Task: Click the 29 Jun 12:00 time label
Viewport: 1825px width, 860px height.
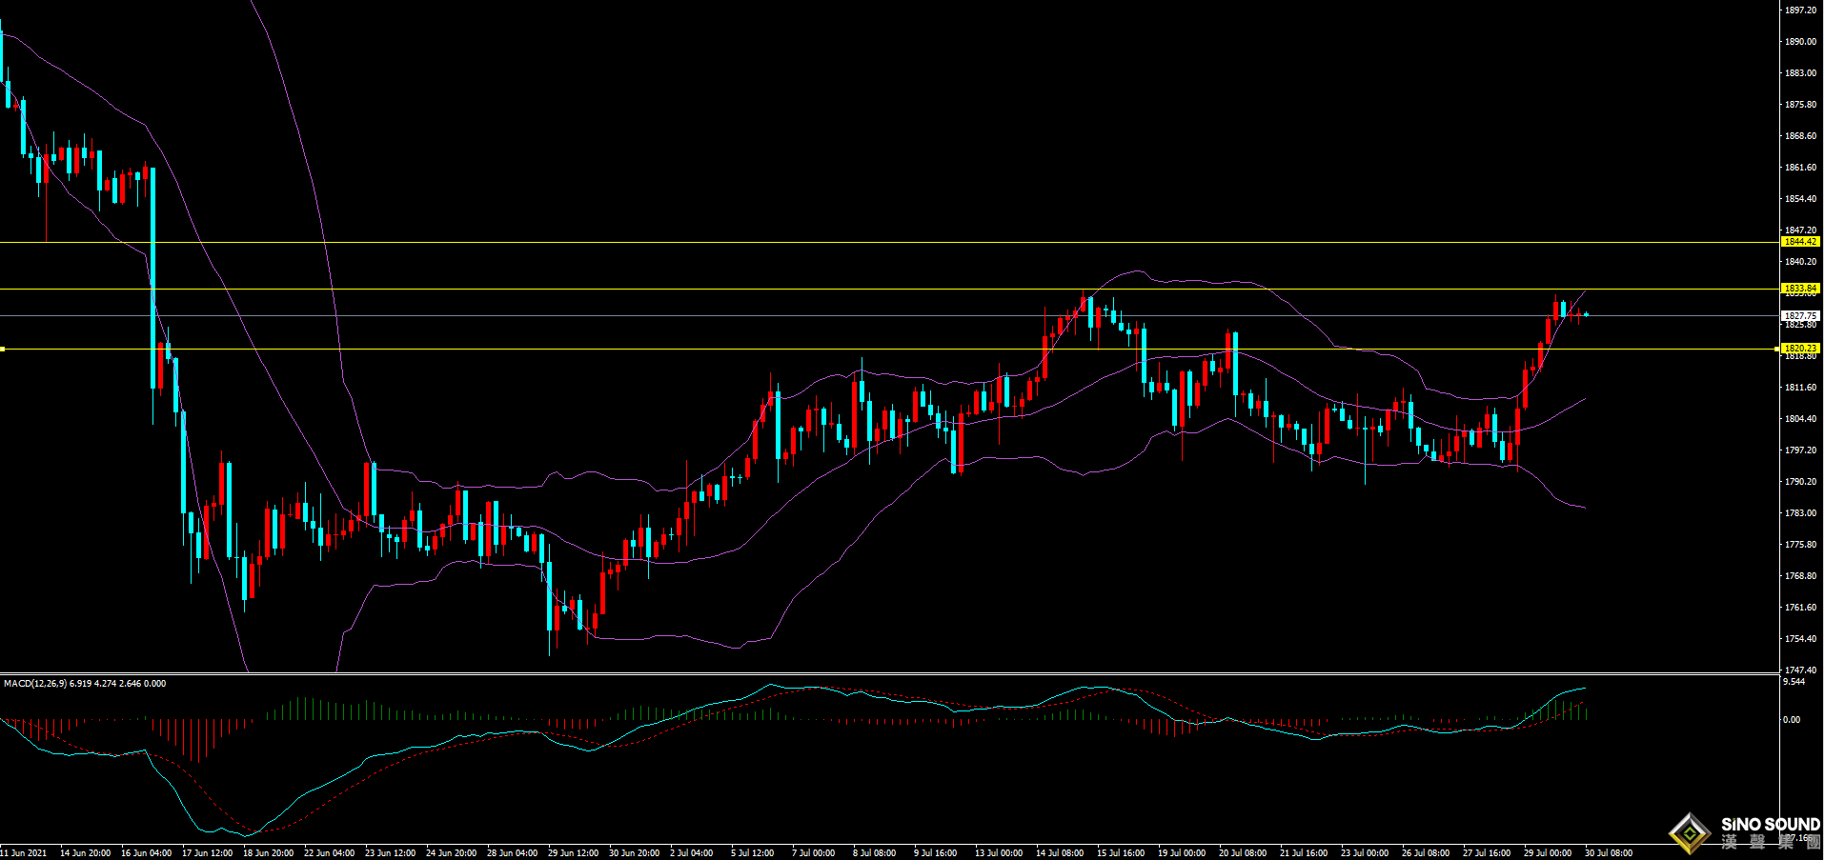Action: click(x=573, y=853)
